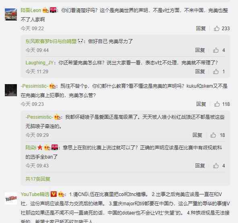Open YouTube精选 username link
This screenshot has width=238, height=223.
pos(35,194)
